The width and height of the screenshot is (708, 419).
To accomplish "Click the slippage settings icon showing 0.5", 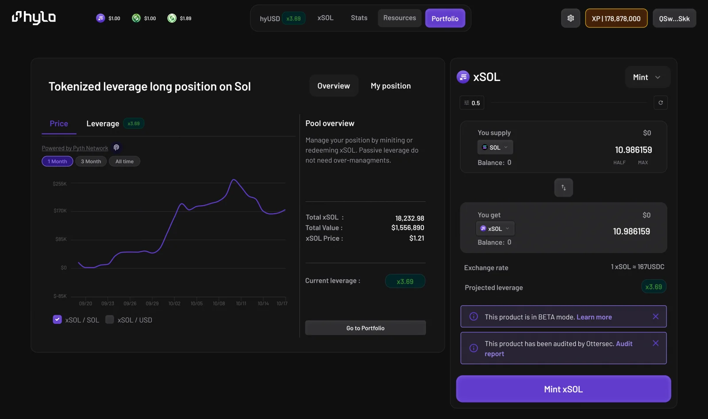I will pos(472,103).
